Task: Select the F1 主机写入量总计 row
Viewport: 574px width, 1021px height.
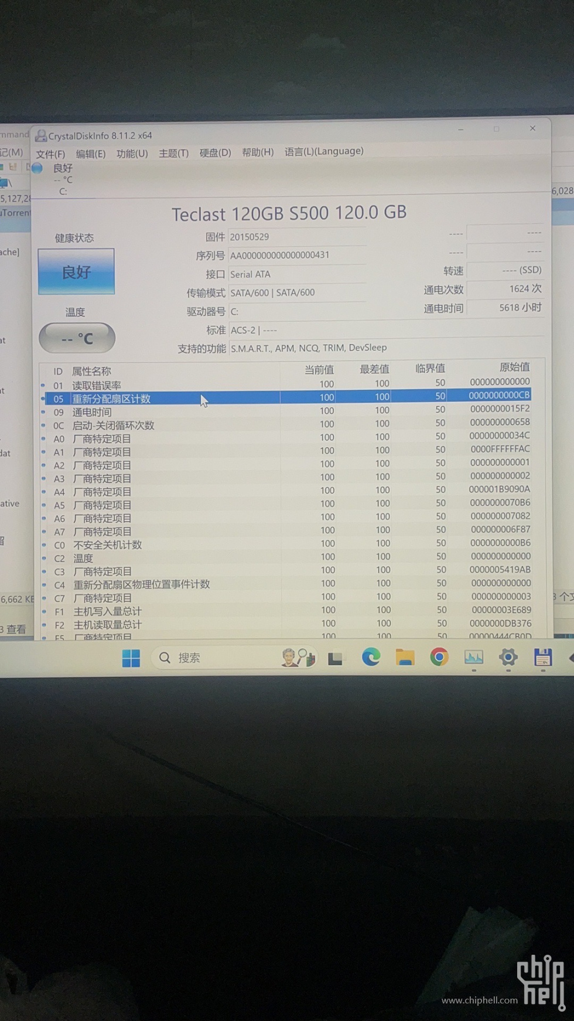Action: pyautogui.click(x=286, y=611)
